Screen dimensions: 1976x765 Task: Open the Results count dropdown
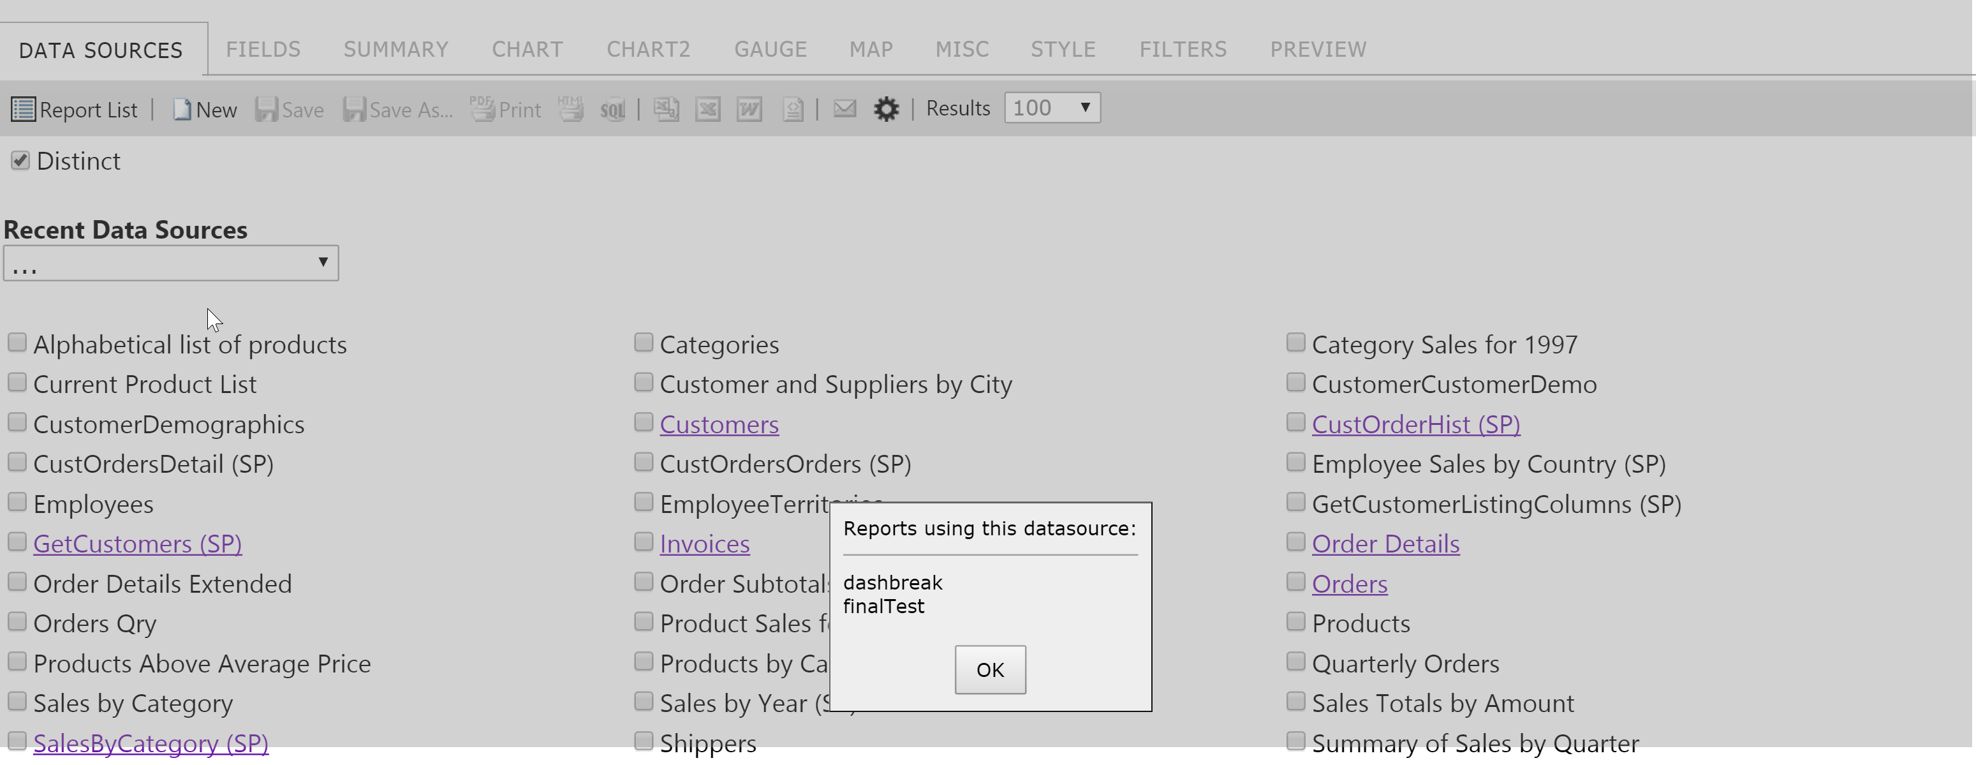pos(1052,108)
